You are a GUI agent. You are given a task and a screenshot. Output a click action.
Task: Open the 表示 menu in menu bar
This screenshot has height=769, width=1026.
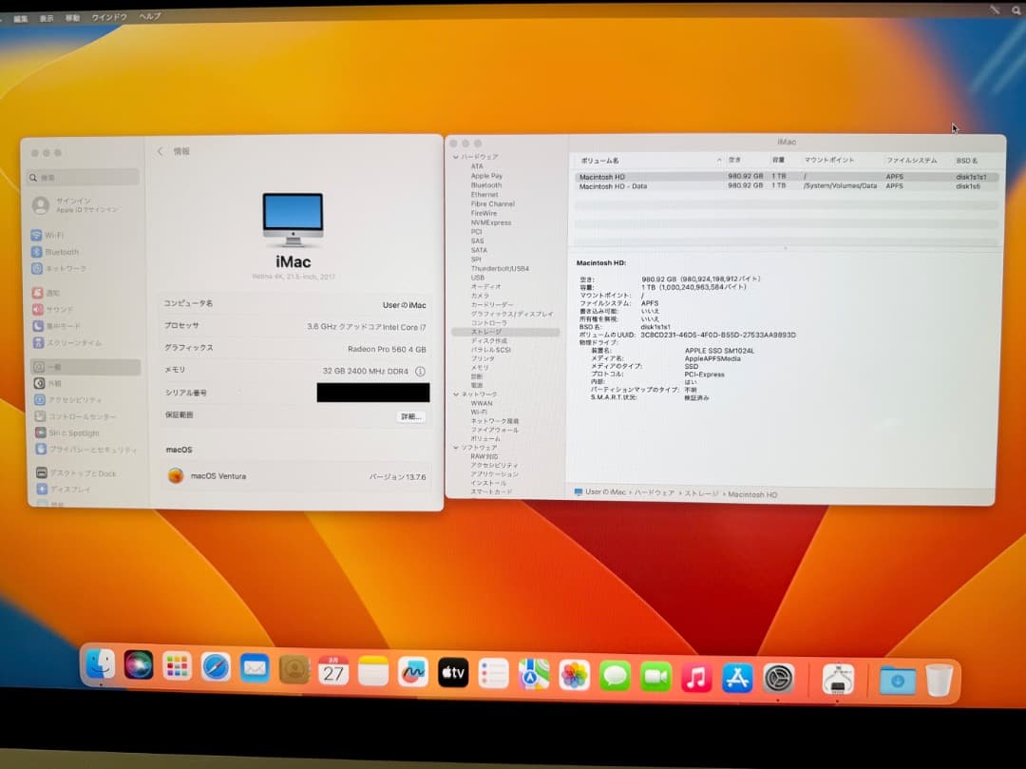(x=47, y=18)
